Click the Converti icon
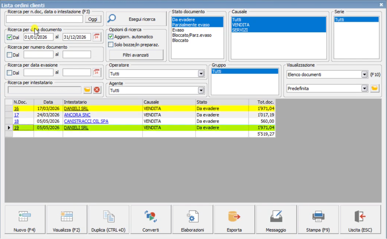387x239 pixels. (x=150, y=216)
